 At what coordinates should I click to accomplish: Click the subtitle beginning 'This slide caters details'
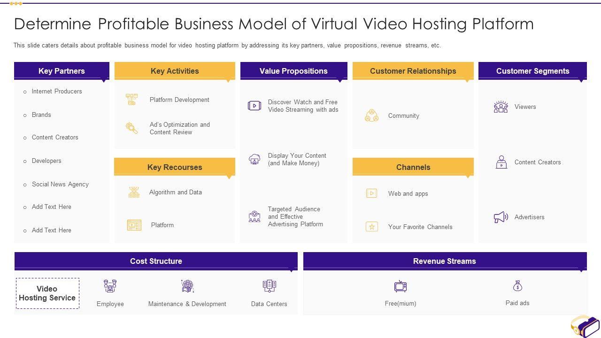[x=227, y=46]
